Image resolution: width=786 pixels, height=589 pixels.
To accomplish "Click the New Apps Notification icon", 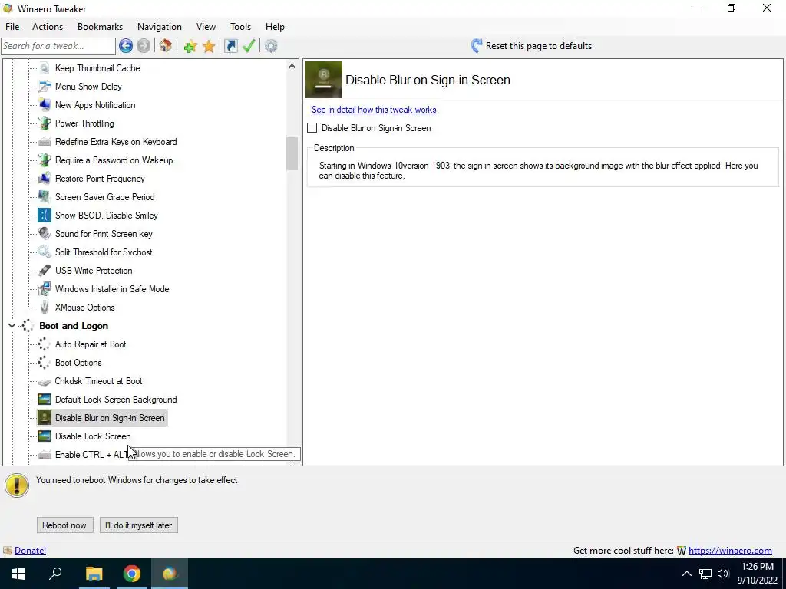I will tap(44, 105).
